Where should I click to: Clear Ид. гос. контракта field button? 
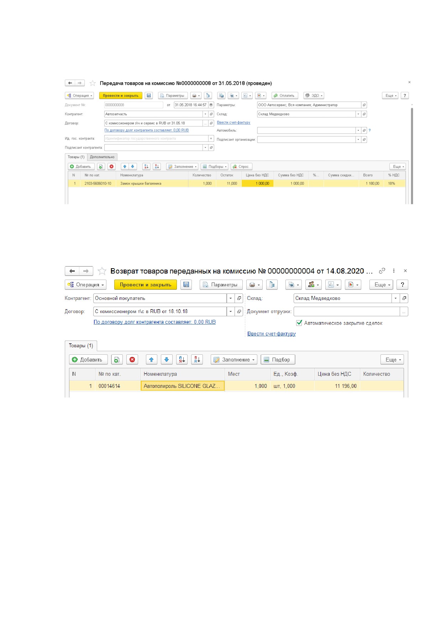coord(211,139)
